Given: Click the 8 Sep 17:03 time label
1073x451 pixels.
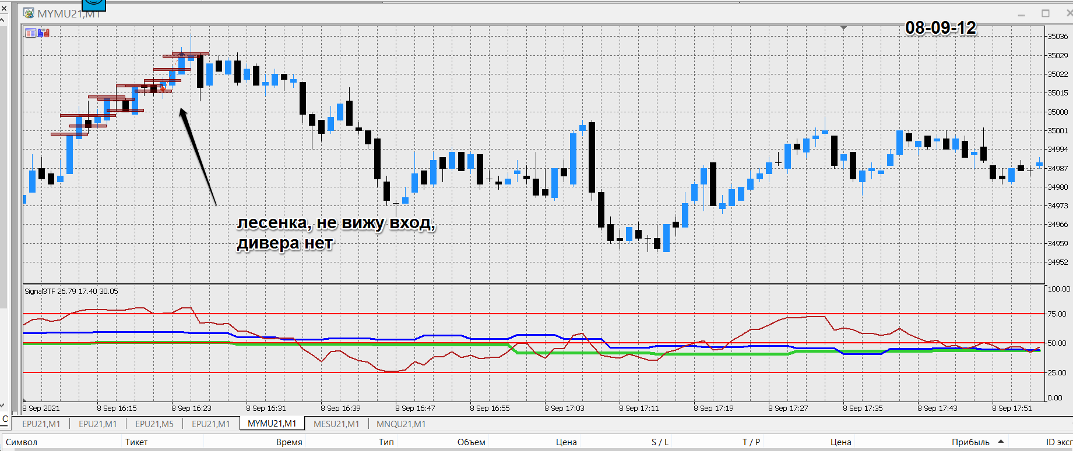Looking at the screenshot, I should (x=564, y=408).
